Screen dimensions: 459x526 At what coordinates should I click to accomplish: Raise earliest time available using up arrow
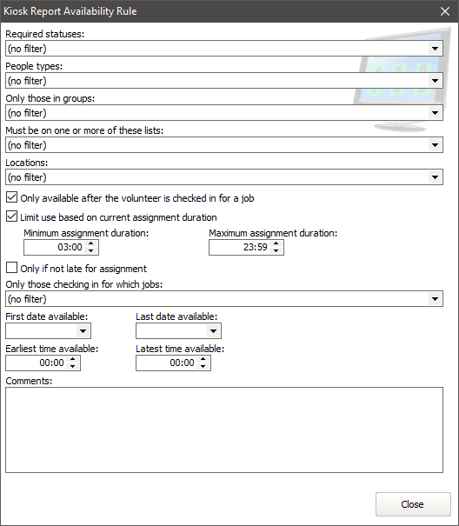coord(73,359)
